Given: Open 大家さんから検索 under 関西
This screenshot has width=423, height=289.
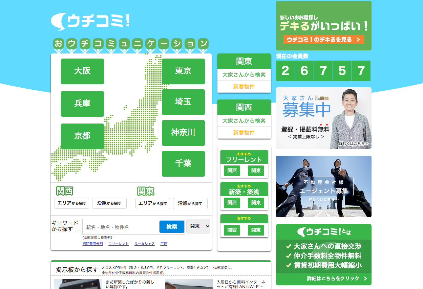Looking at the screenshot, I should (244, 121).
